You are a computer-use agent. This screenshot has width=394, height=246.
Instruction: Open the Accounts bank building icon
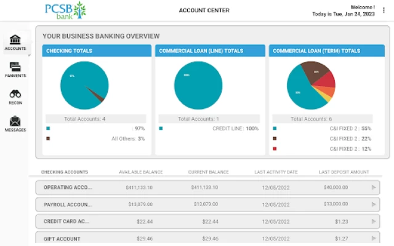point(15,40)
